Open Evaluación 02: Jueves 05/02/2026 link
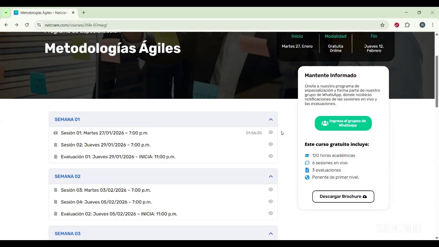Image resolution: width=439 pixels, height=247 pixels. pos(119,214)
